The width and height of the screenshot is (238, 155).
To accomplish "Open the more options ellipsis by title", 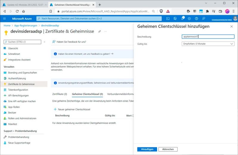I will pyautogui.click(x=105, y=32).
